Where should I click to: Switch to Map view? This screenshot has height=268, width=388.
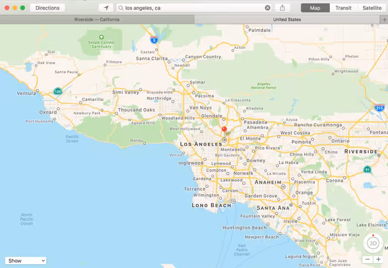coord(315,8)
